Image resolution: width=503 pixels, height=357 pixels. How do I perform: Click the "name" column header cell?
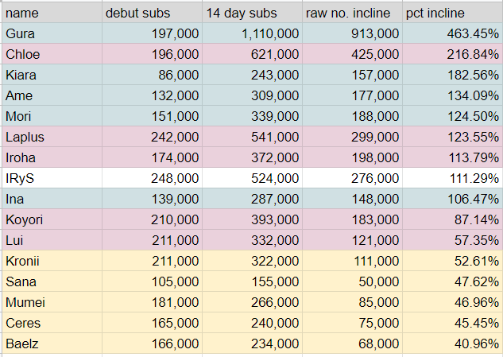point(52,13)
